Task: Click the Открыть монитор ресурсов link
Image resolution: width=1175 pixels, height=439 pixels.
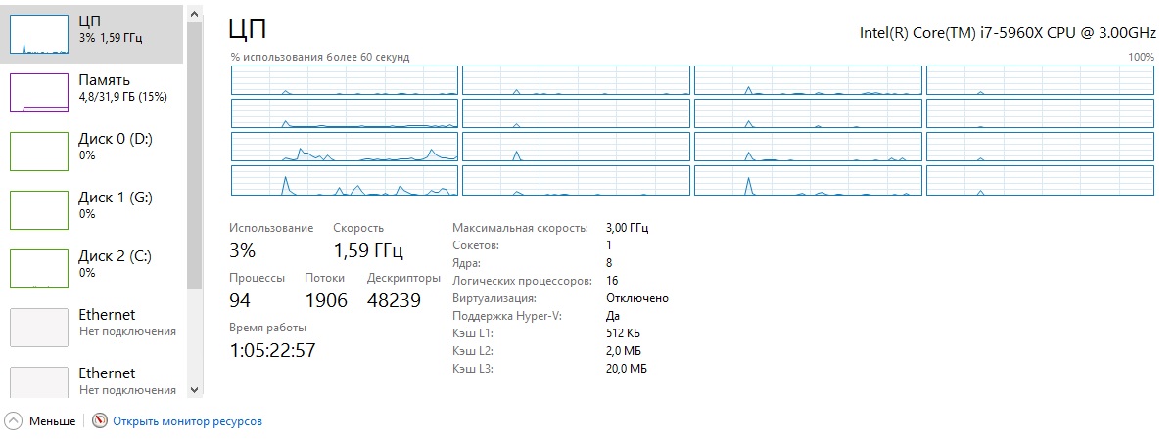Action: click(187, 421)
